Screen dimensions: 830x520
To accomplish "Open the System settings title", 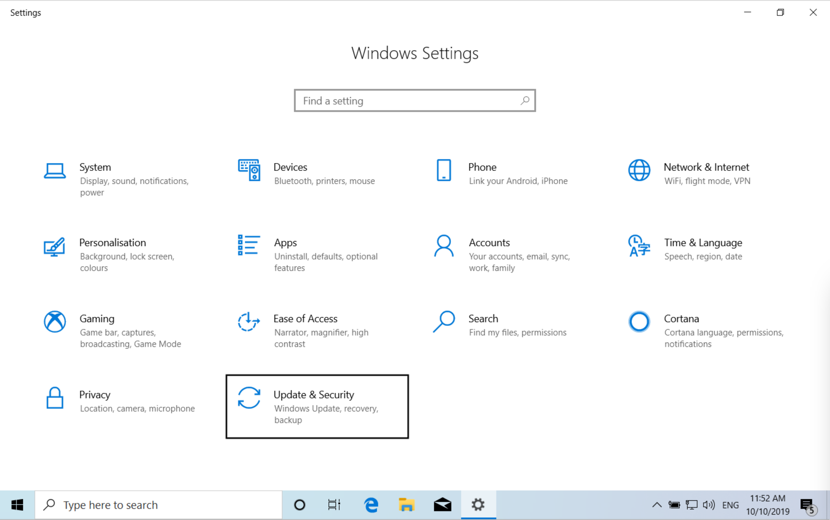I will pos(95,167).
